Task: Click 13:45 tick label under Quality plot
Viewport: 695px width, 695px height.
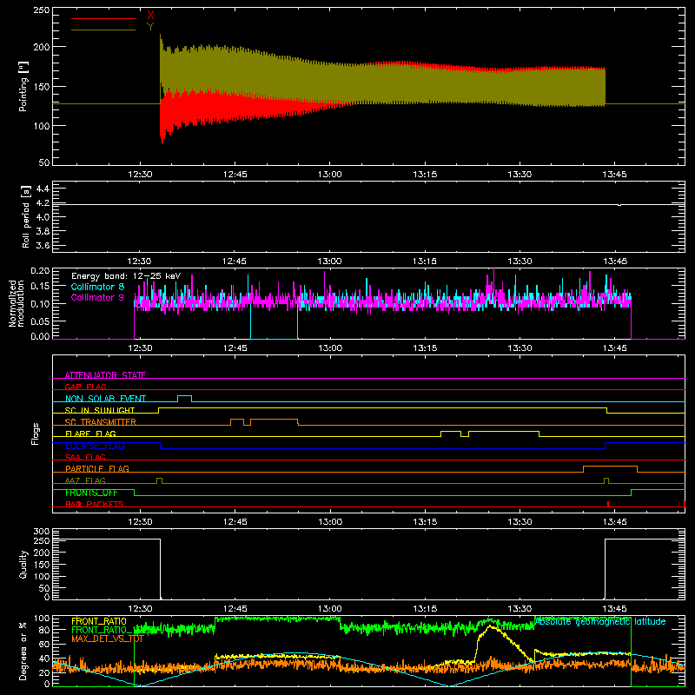Action: (615, 609)
